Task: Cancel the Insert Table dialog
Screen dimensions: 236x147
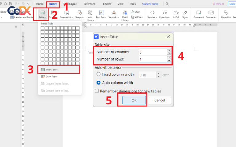Action: pyautogui.click(x=159, y=100)
